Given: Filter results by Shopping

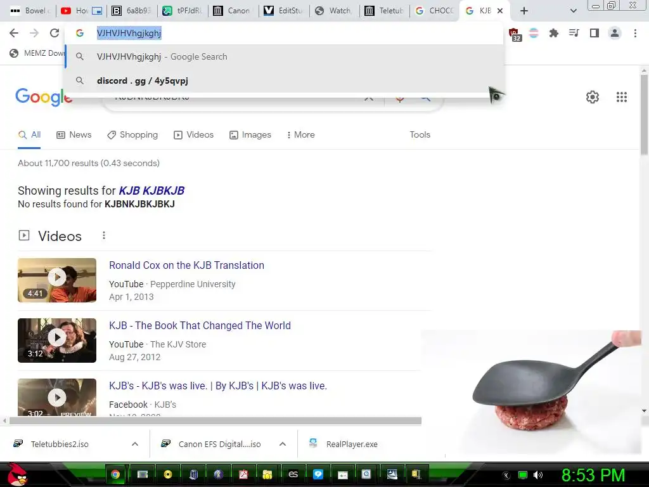Looking at the screenshot, I should (132, 135).
